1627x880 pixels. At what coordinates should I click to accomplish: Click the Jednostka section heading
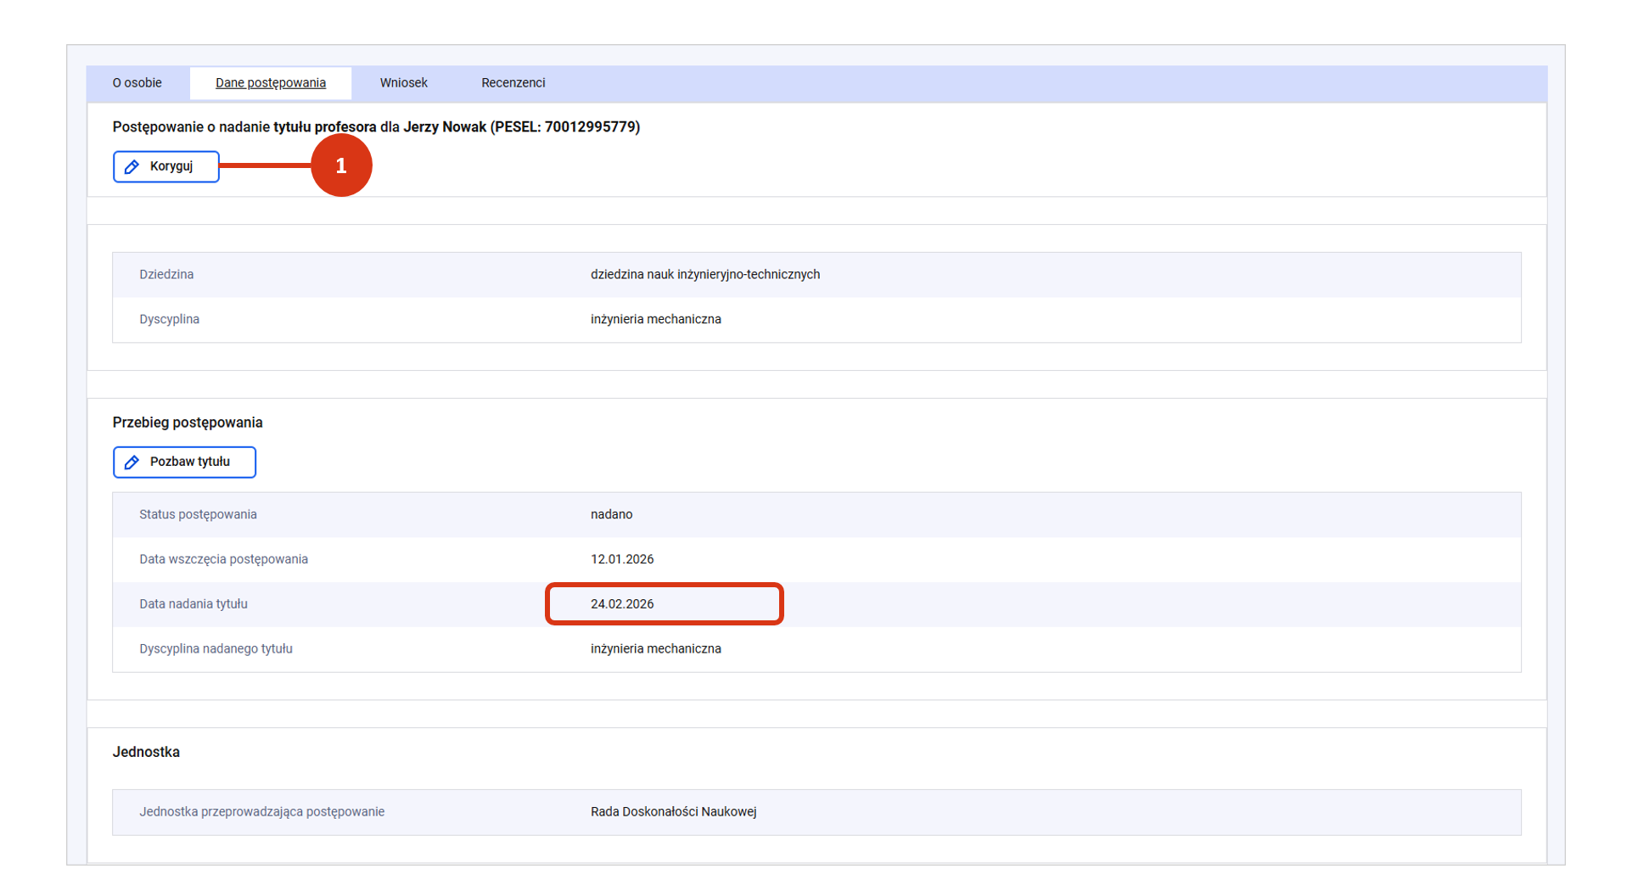pos(146,753)
